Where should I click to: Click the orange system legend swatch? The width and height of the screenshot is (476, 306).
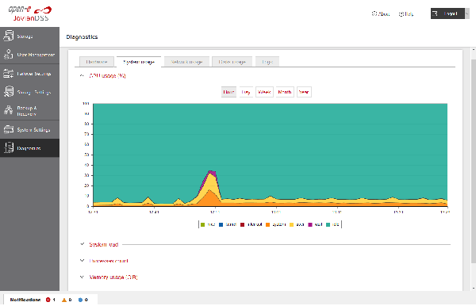point(268,224)
